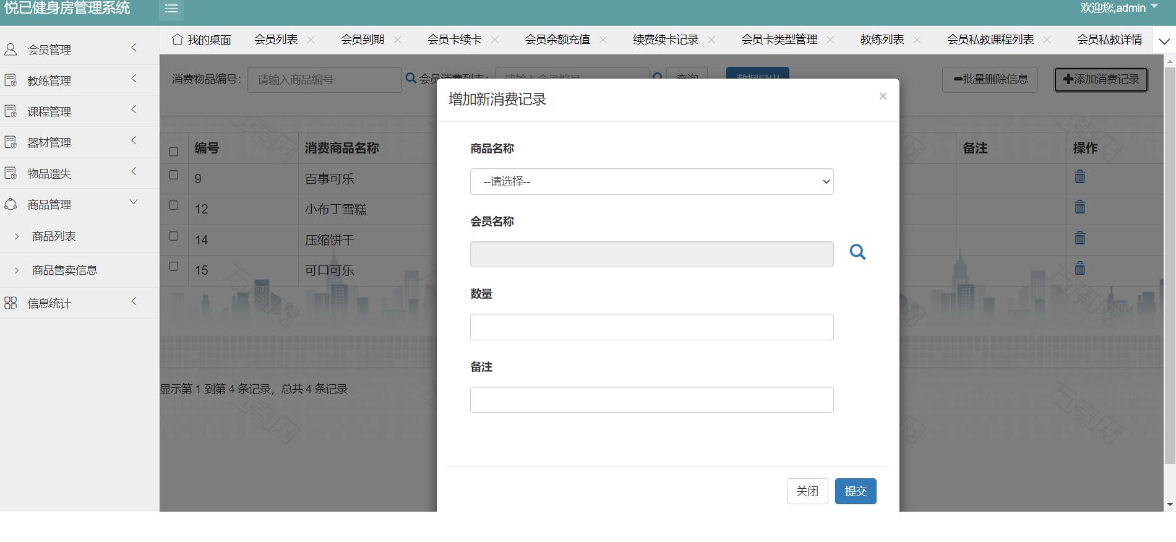Click the 物品遗失 sidebar icon
1176x542 pixels.
tap(11, 173)
